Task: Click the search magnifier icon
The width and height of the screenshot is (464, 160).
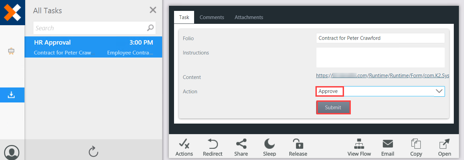Action: (x=150, y=28)
